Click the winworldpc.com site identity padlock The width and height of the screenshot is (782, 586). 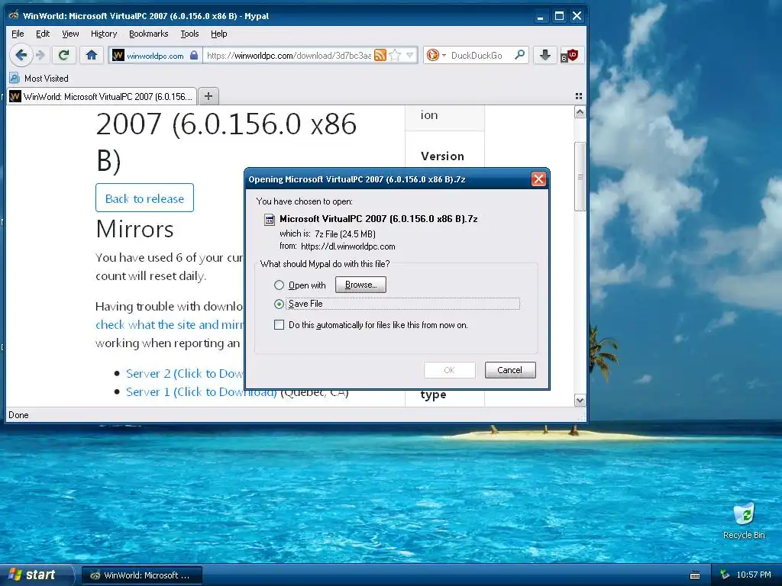194,55
